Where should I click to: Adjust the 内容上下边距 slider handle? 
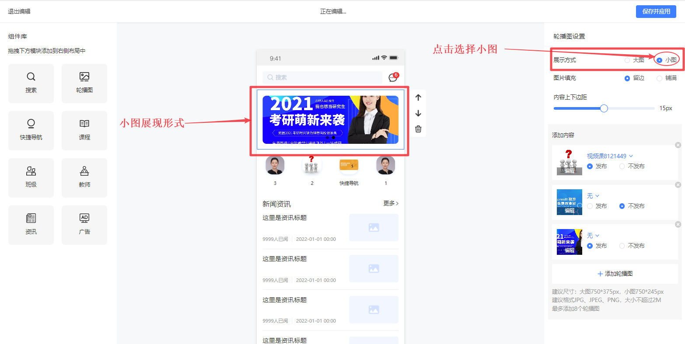pyautogui.click(x=604, y=108)
